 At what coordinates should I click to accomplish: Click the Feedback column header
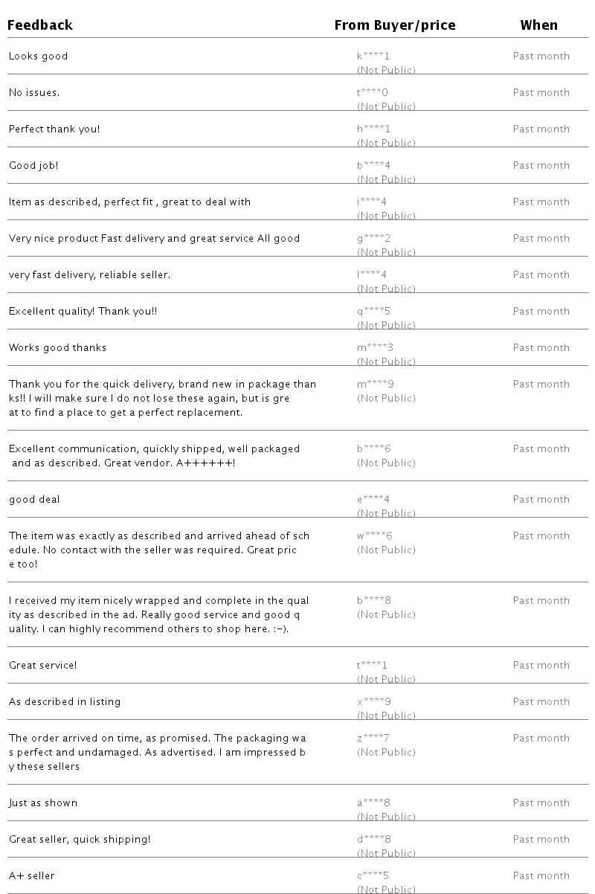click(x=40, y=25)
